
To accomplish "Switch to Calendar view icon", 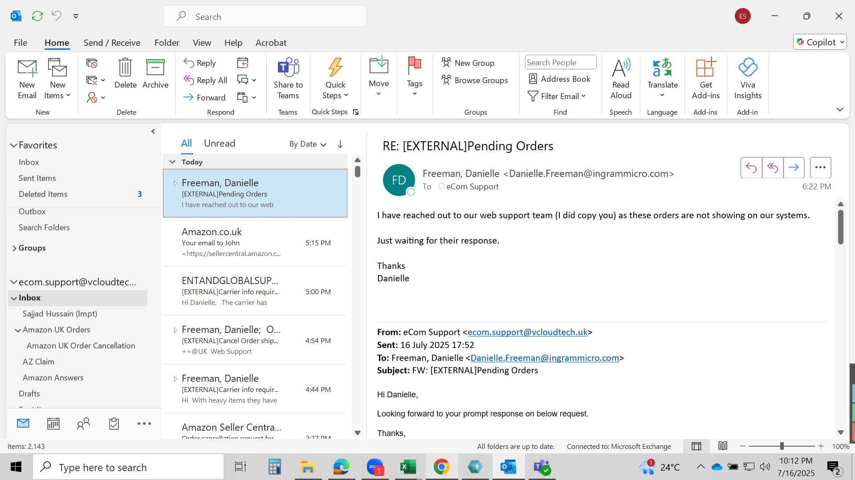I will (x=53, y=424).
